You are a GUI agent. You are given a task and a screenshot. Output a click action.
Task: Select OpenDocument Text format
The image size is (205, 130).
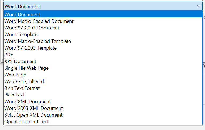[26, 122]
